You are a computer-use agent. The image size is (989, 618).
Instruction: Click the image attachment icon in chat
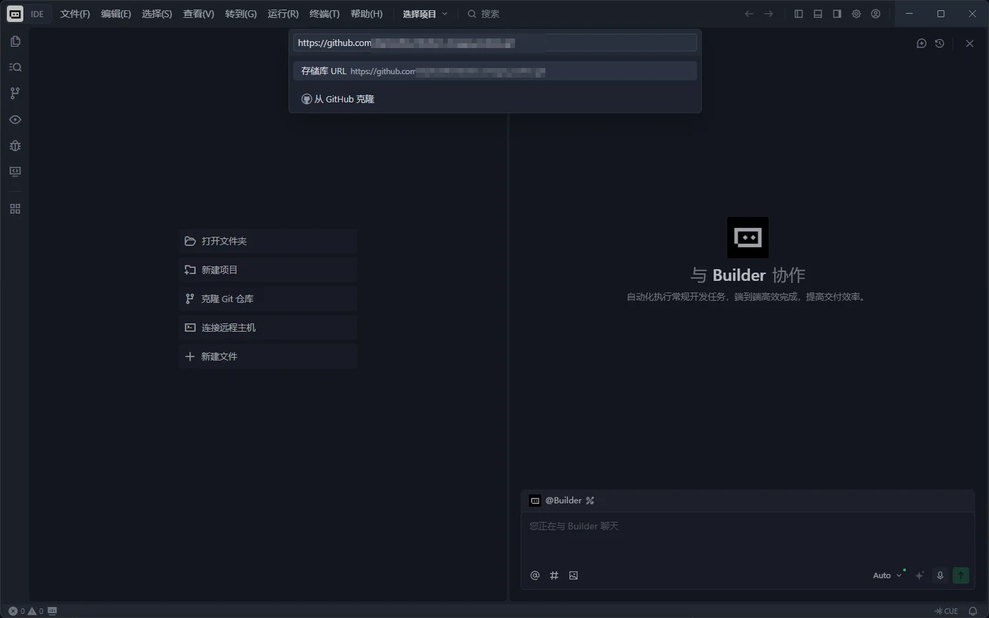573,575
